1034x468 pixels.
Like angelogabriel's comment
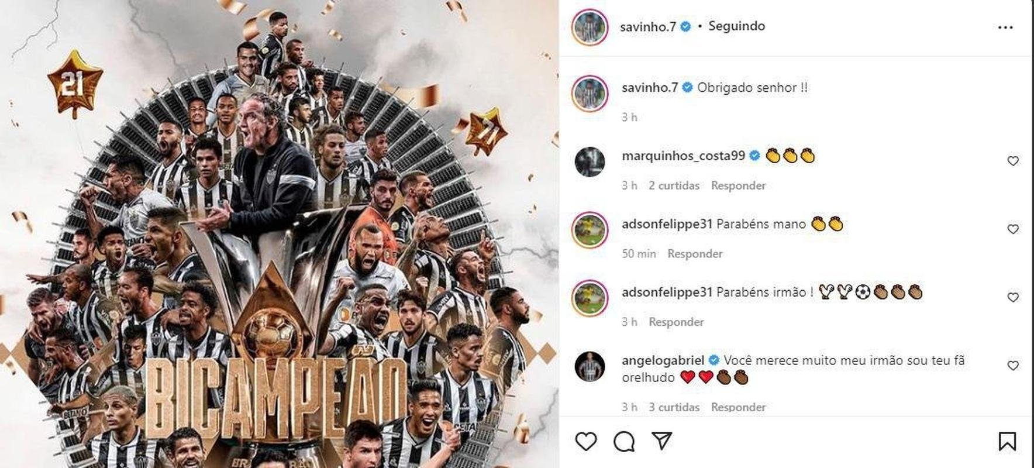[1013, 366]
